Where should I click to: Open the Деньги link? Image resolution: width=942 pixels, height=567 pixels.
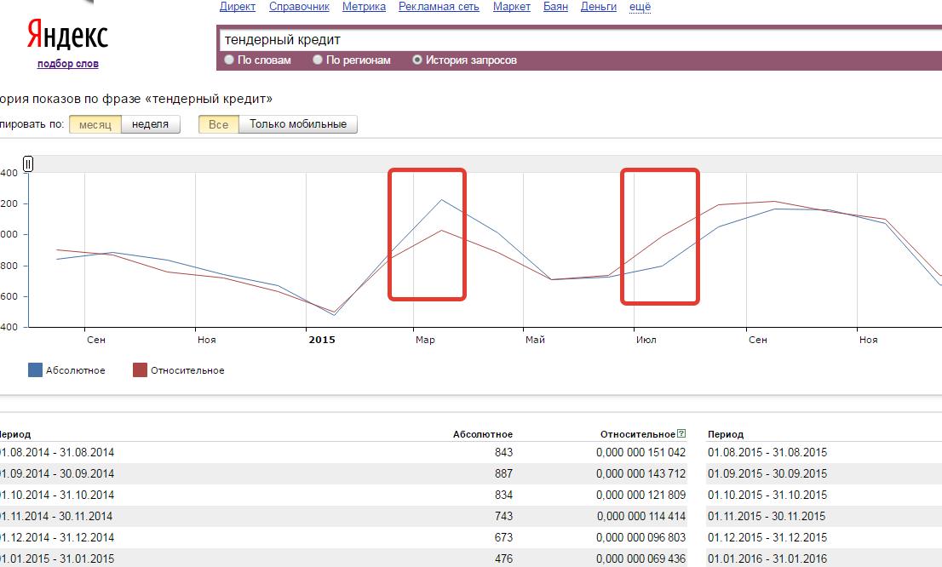click(599, 7)
